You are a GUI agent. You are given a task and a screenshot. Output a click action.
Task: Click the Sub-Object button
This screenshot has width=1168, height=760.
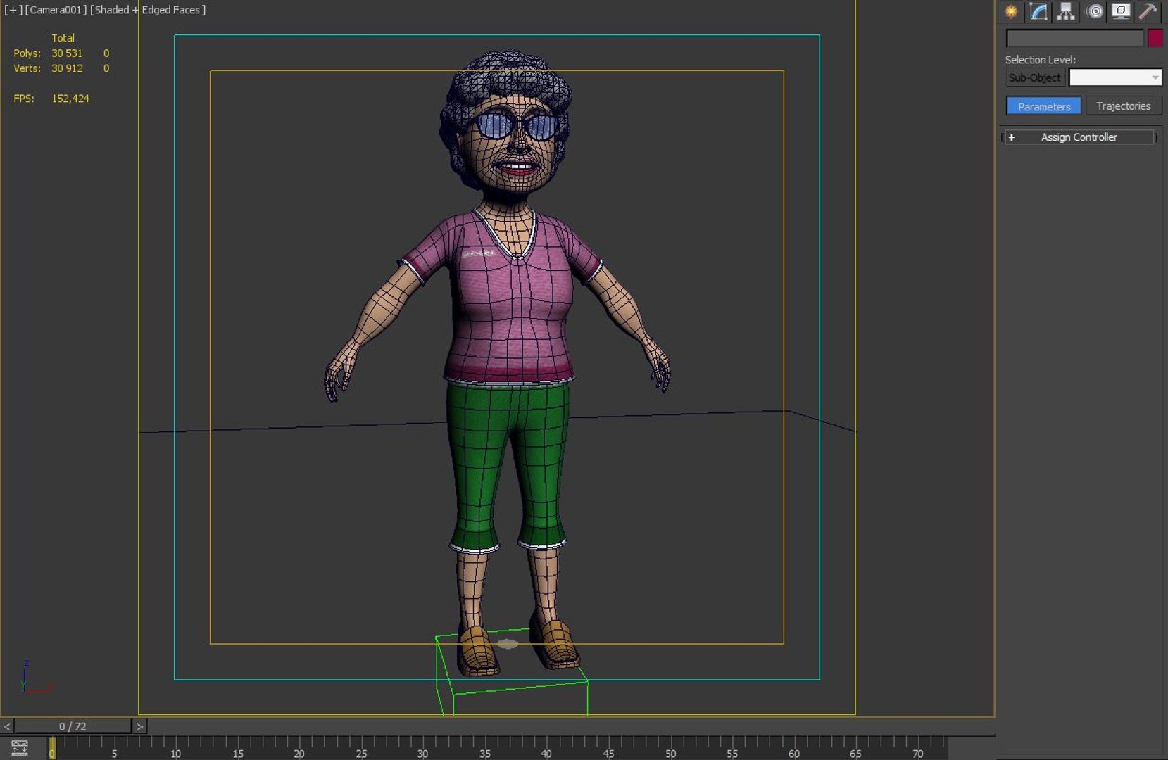click(1034, 77)
